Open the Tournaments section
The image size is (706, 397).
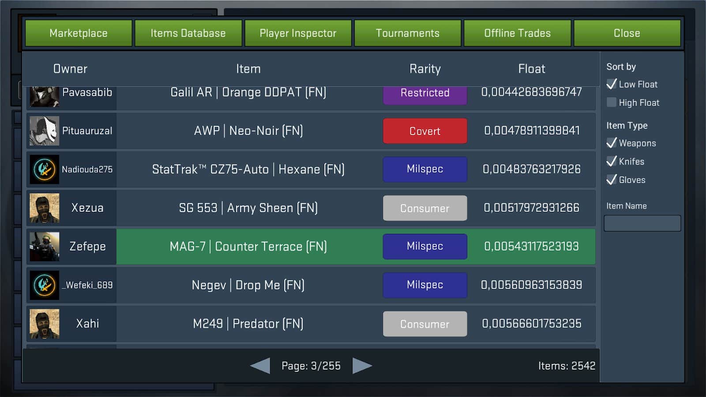pyautogui.click(x=408, y=33)
